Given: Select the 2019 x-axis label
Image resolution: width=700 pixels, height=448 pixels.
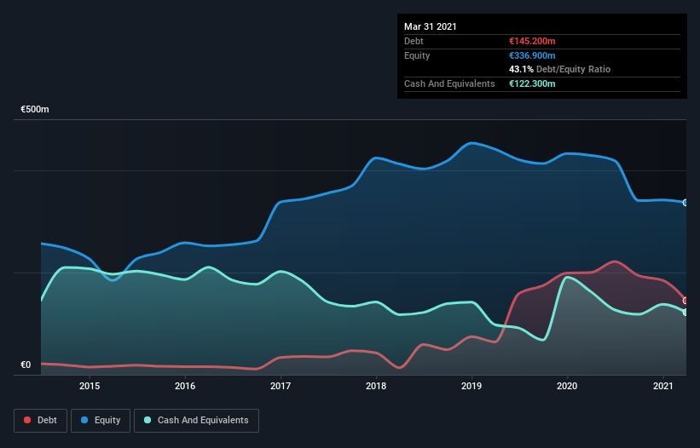Looking at the screenshot, I should pos(471,386).
